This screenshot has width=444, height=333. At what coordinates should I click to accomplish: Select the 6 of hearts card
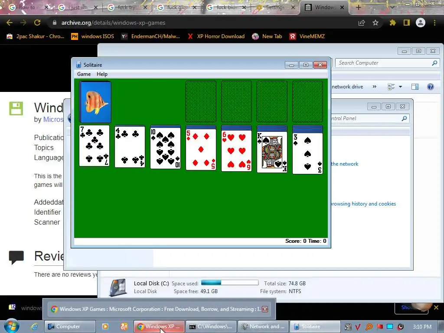[x=236, y=151]
